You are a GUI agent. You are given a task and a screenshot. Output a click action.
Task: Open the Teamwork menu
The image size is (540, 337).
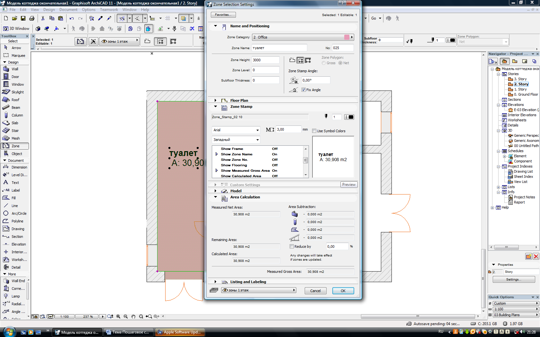tap(109, 10)
